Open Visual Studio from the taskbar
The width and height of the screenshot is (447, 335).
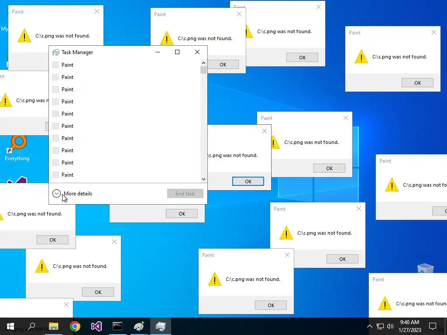pos(96,326)
